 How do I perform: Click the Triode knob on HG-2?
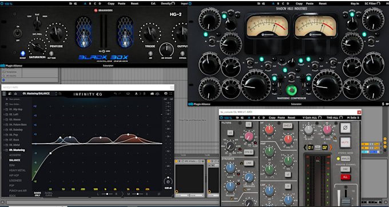pyautogui.click(x=150, y=34)
